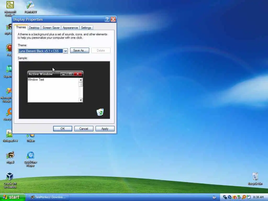
Task: Select the Luna Element Black theme field
Action: (x=41, y=51)
